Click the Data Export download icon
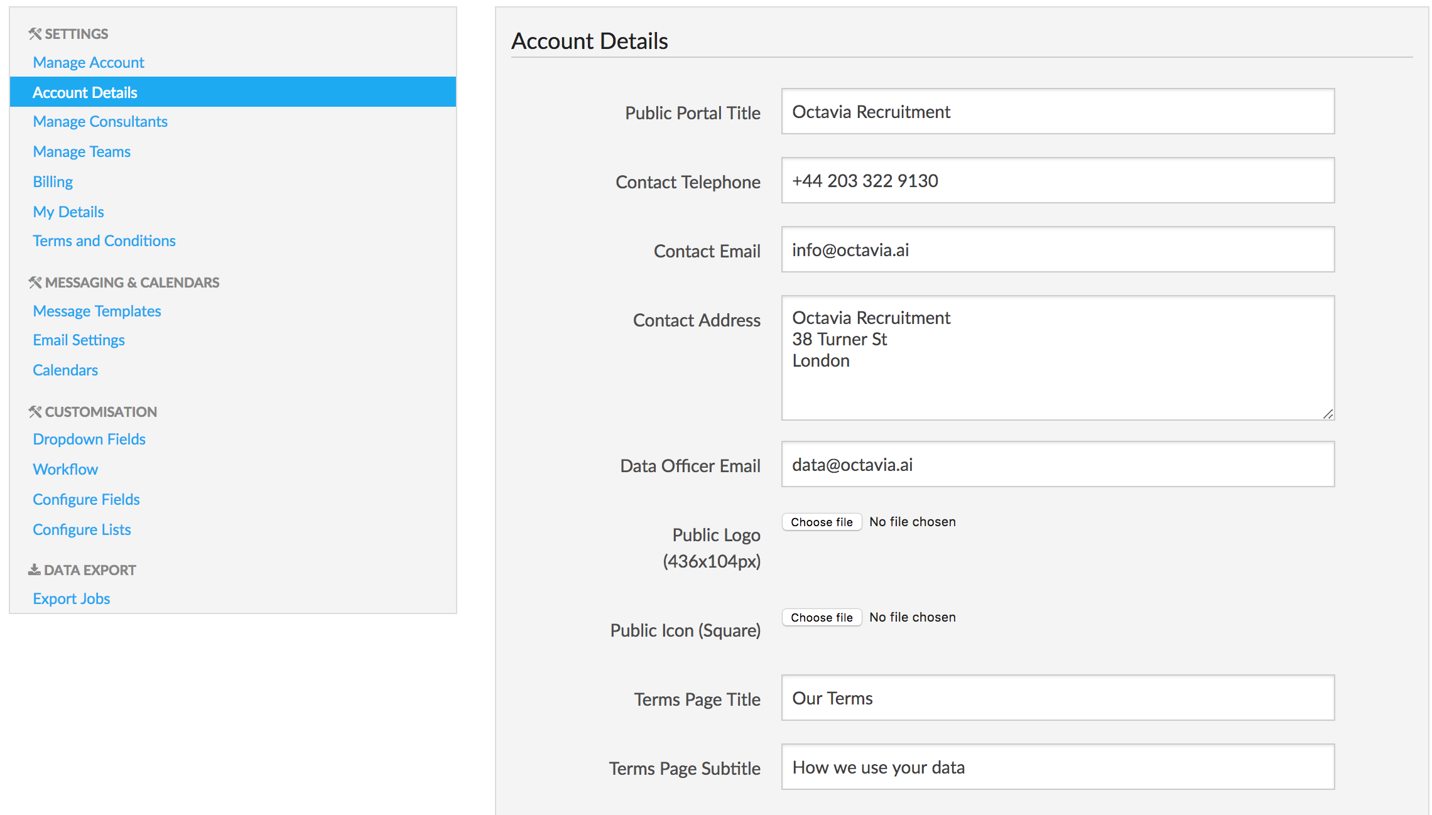This screenshot has width=1432, height=815. point(34,570)
